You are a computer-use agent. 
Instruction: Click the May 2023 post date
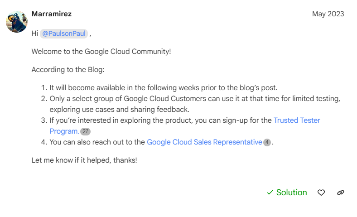click(x=328, y=14)
